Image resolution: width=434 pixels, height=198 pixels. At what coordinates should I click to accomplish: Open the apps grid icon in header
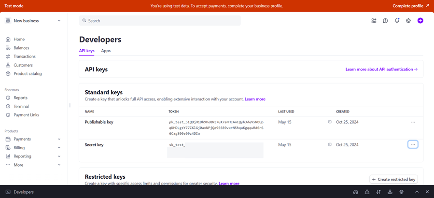tap(374, 21)
